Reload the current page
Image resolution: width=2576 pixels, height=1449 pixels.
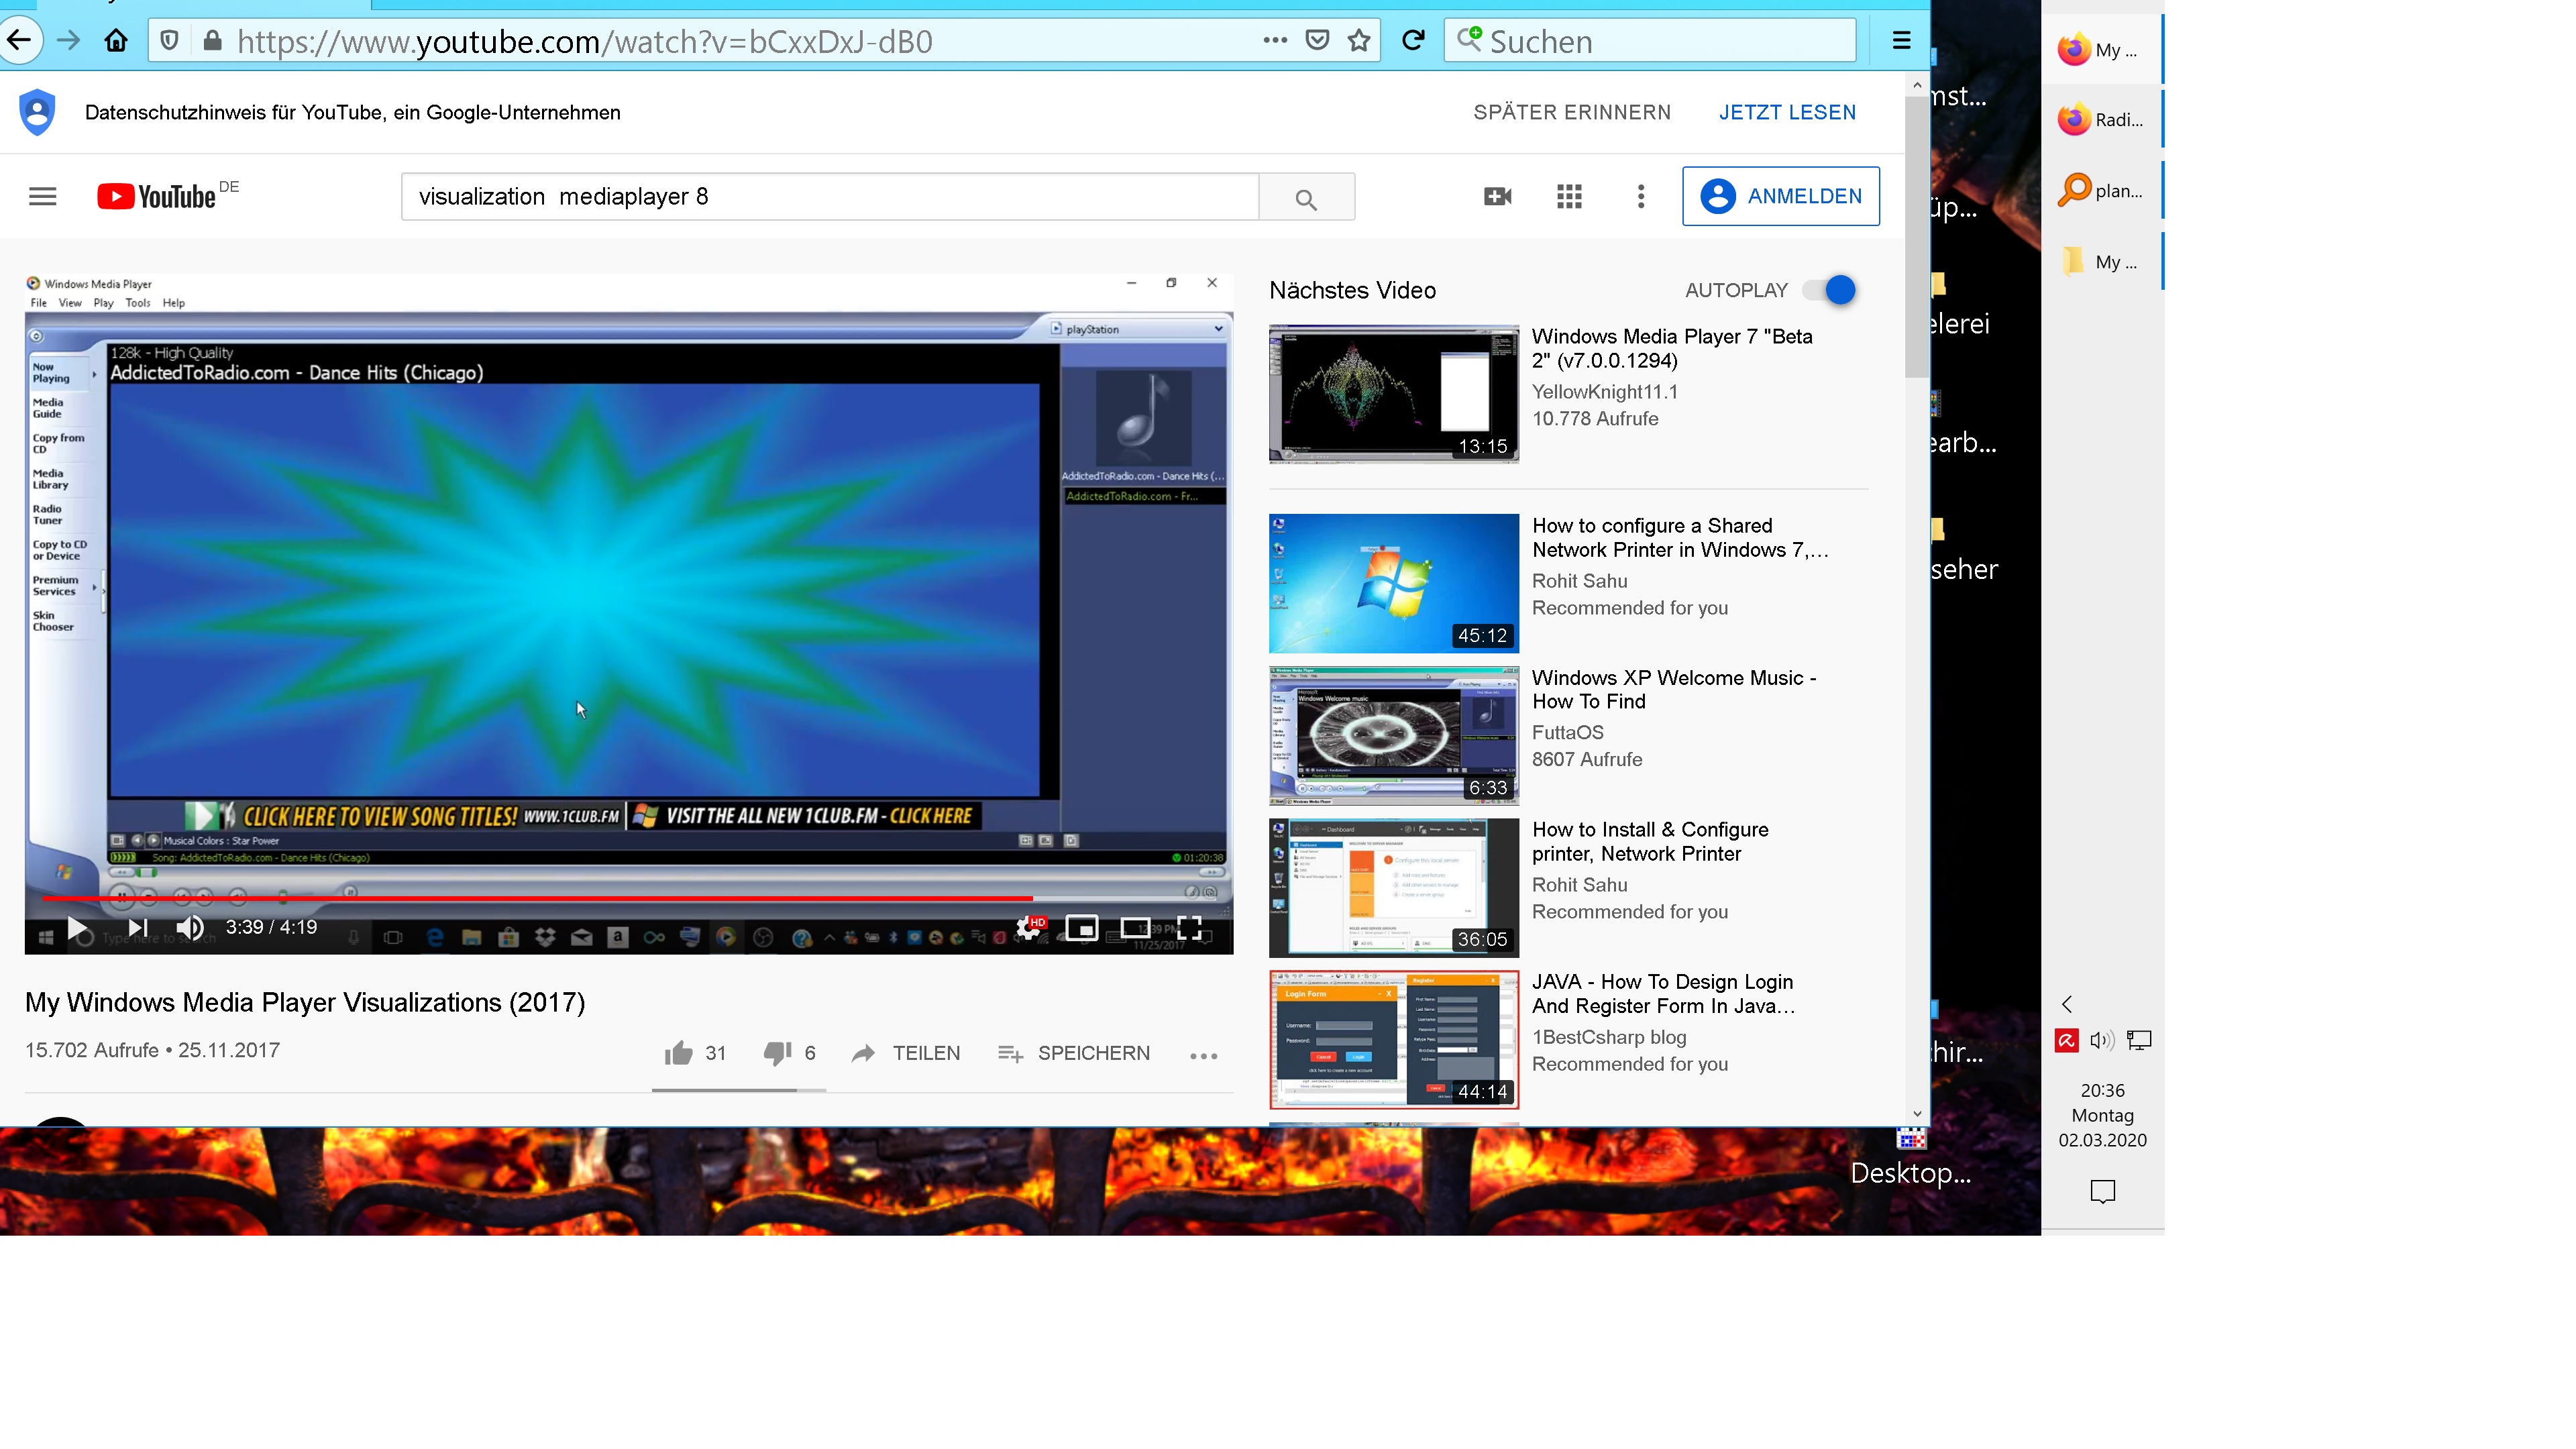click(1413, 41)
